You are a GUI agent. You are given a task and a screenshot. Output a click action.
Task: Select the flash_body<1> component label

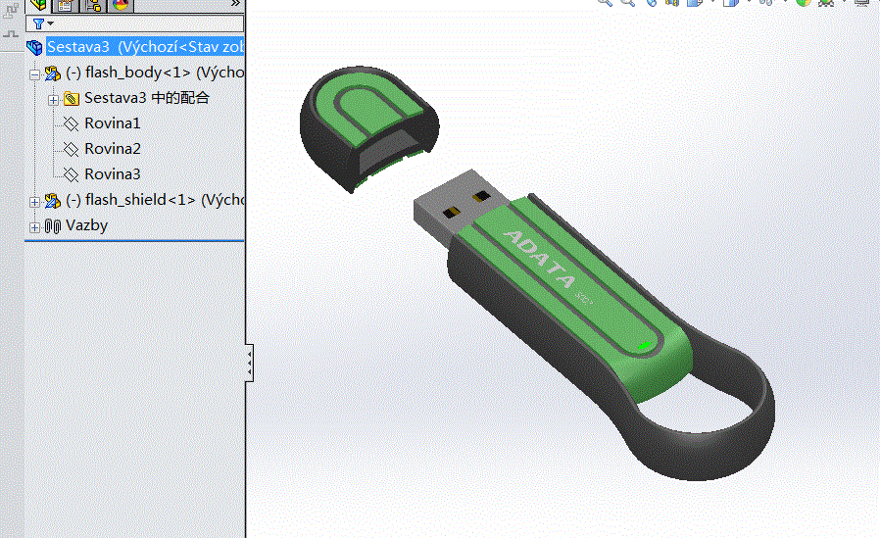pyautogui.click(x=155, y=73)
